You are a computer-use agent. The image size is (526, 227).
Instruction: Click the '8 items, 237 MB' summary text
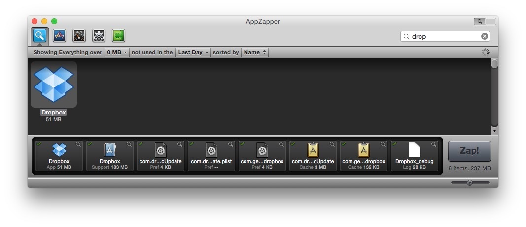[469, 168]
